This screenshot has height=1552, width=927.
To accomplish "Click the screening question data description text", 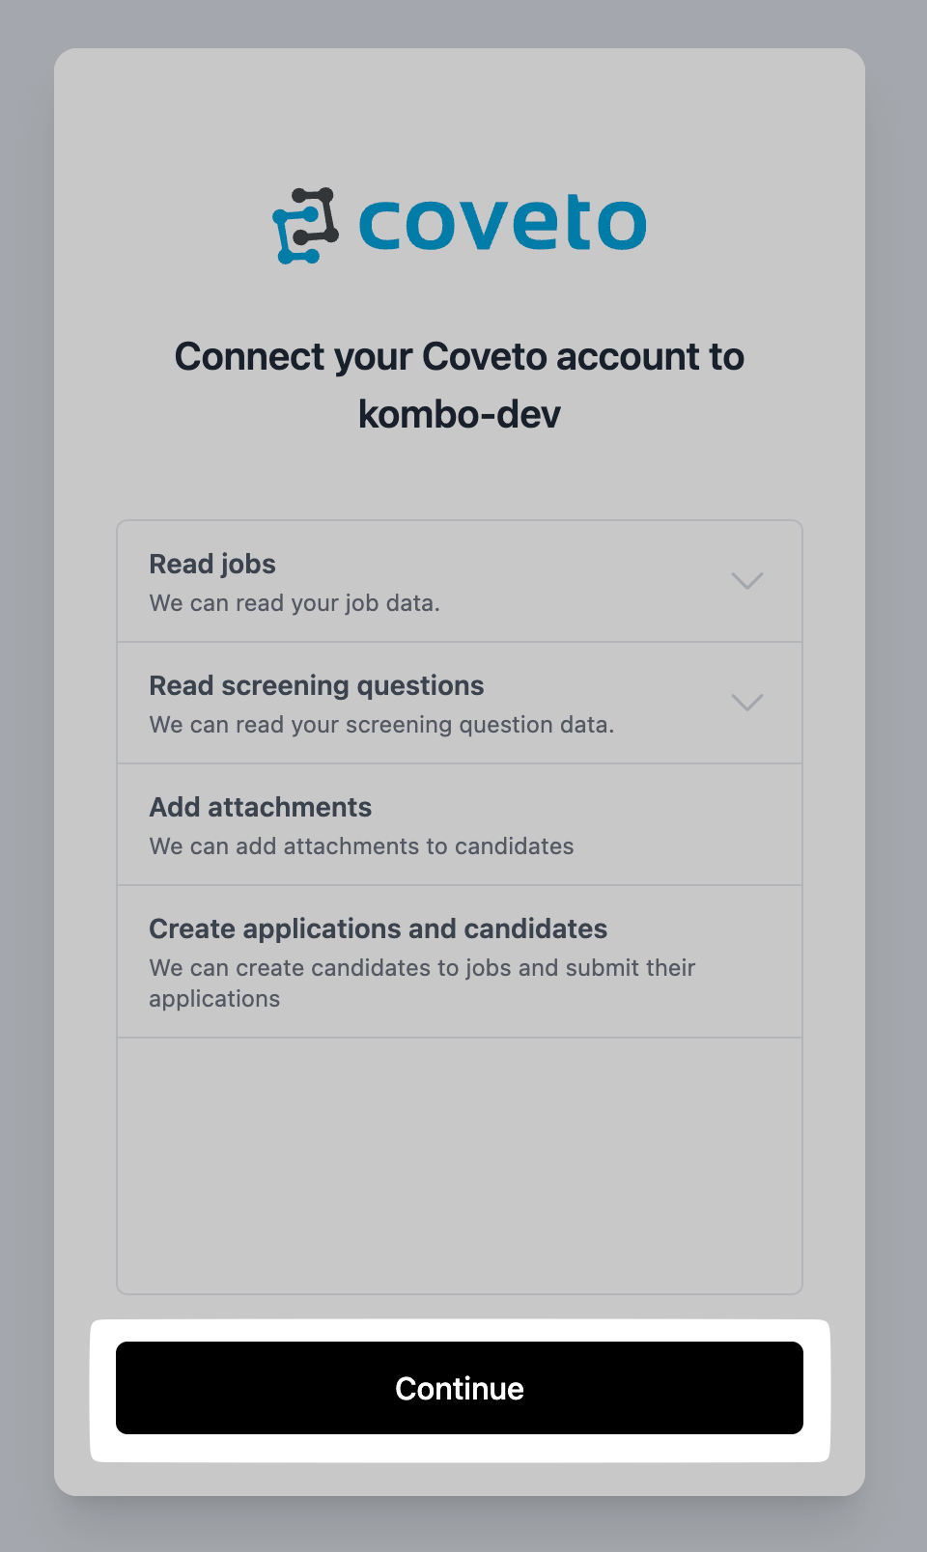I will (x=381, y=725).
